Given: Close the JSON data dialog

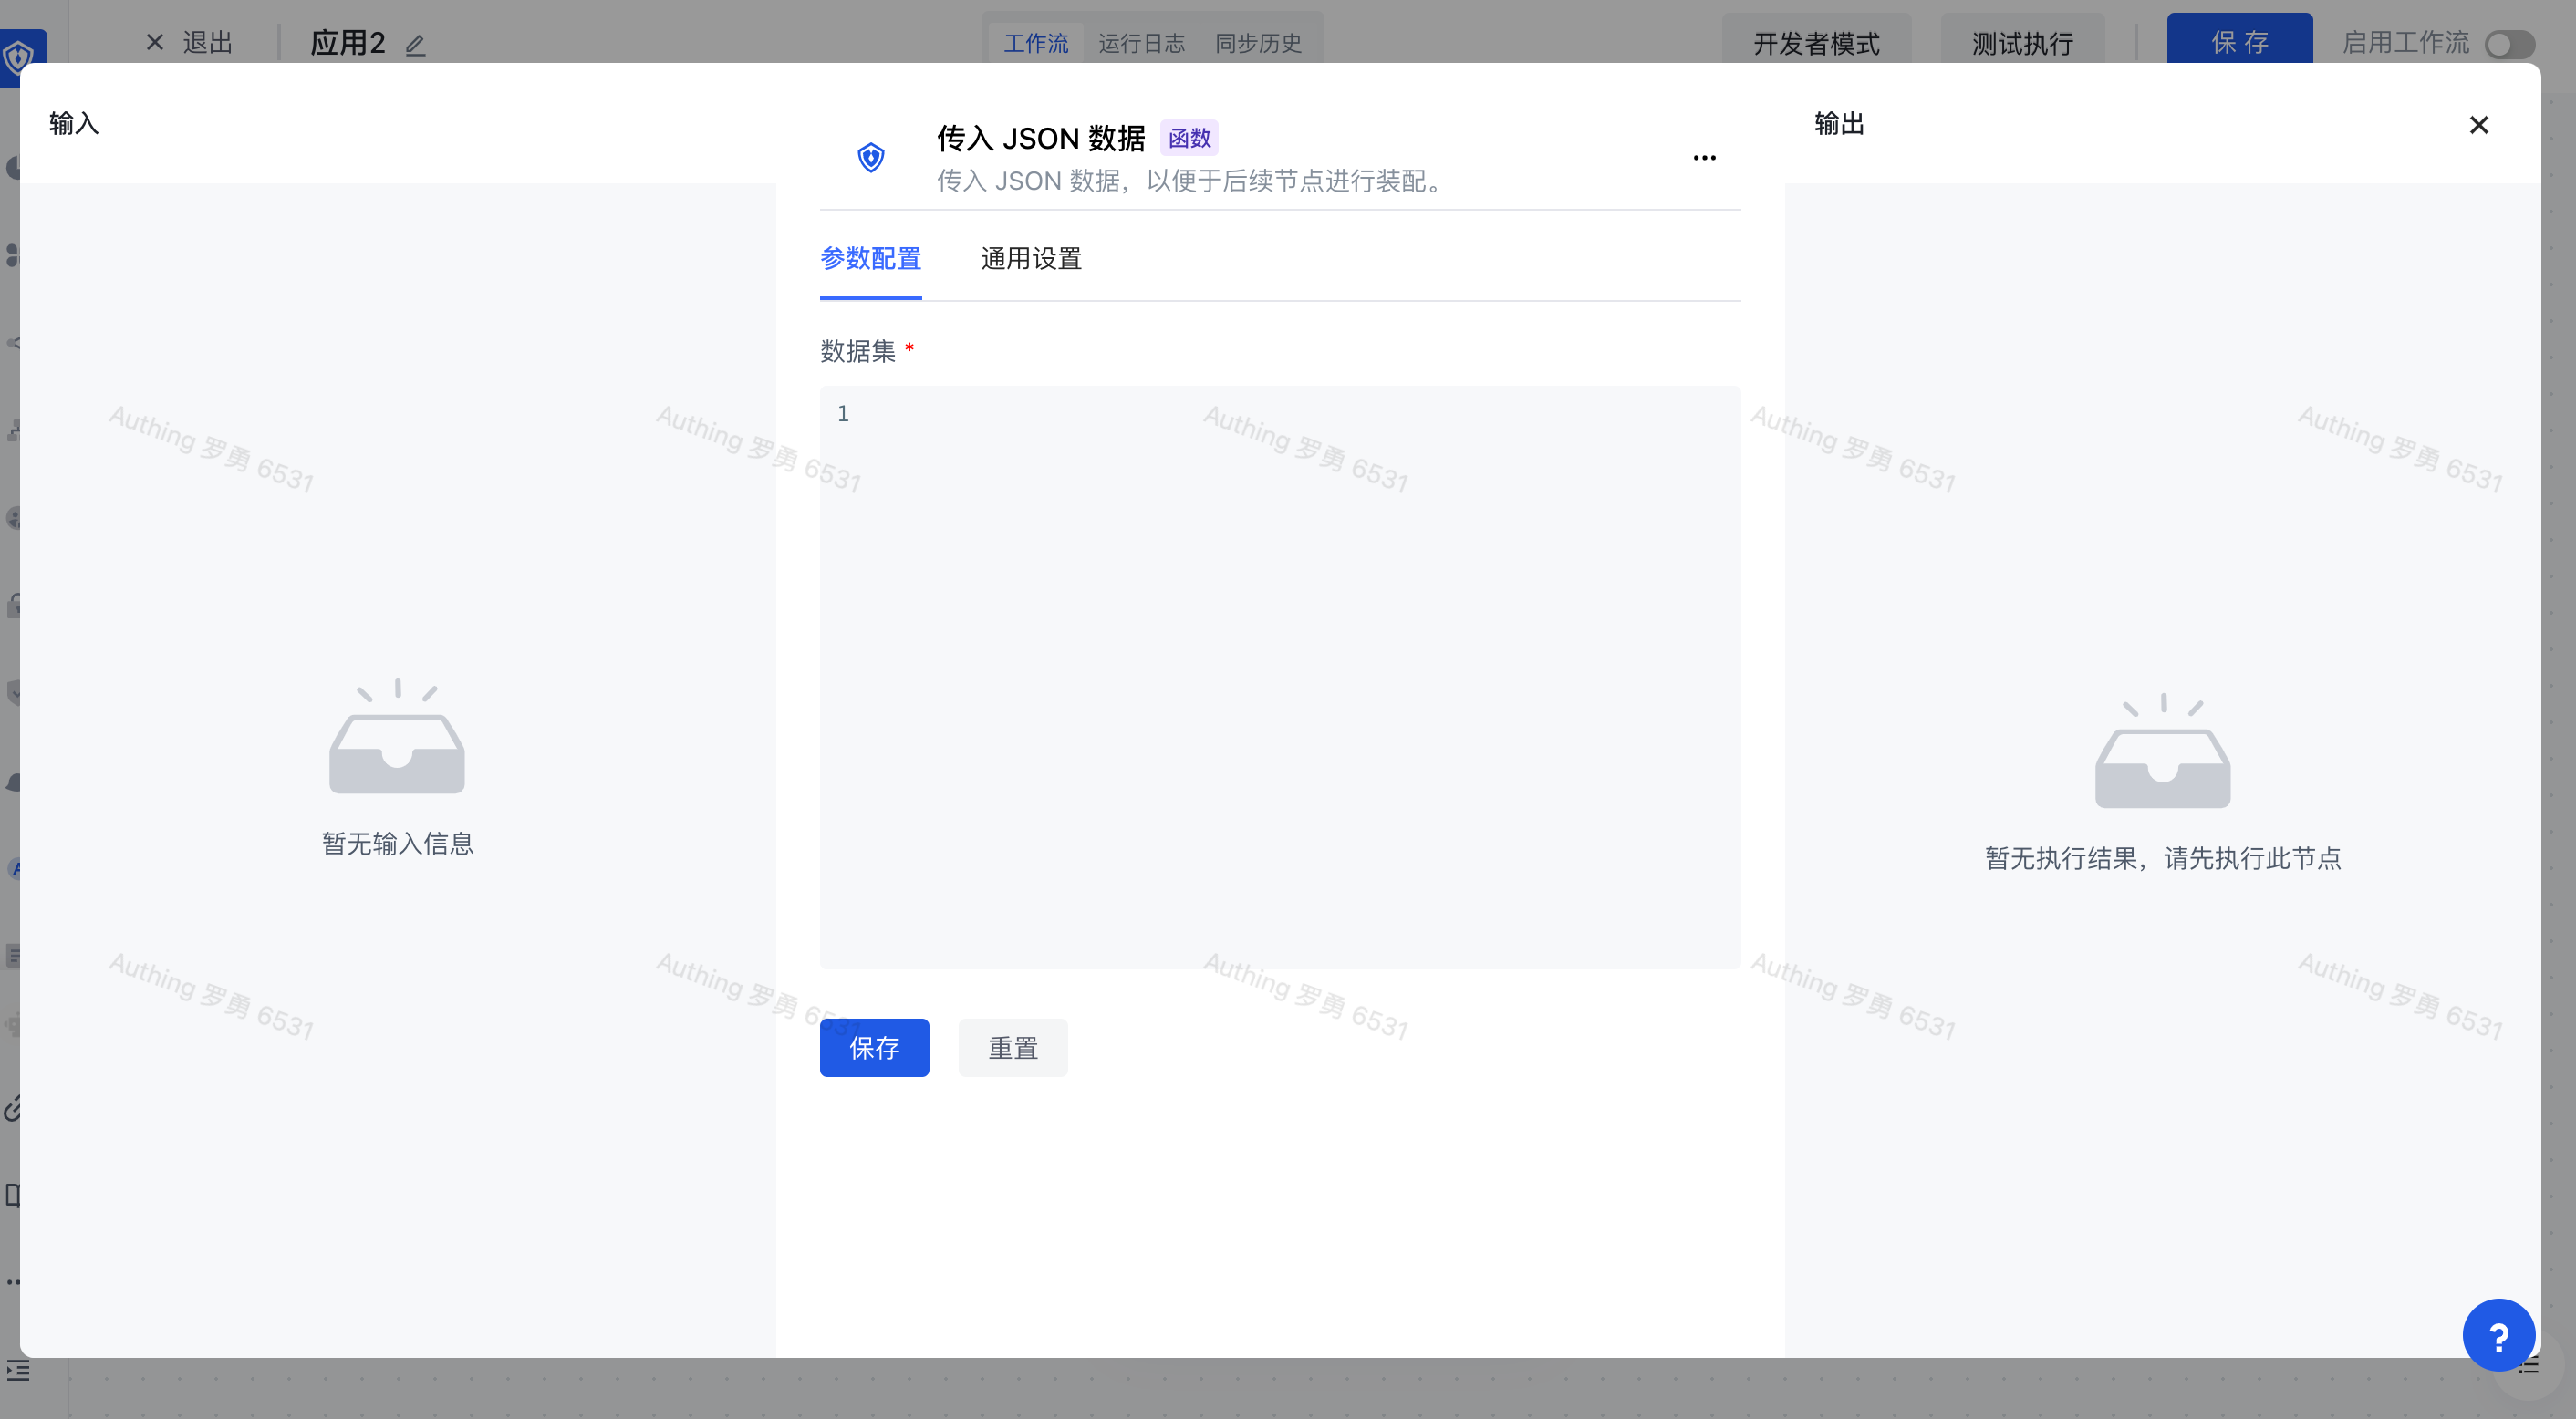Looking at the screenshot, I should point(2478,125).
